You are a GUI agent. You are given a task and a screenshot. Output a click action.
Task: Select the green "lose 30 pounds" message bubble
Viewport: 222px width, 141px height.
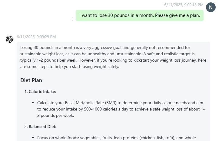(x=139, y=15)
